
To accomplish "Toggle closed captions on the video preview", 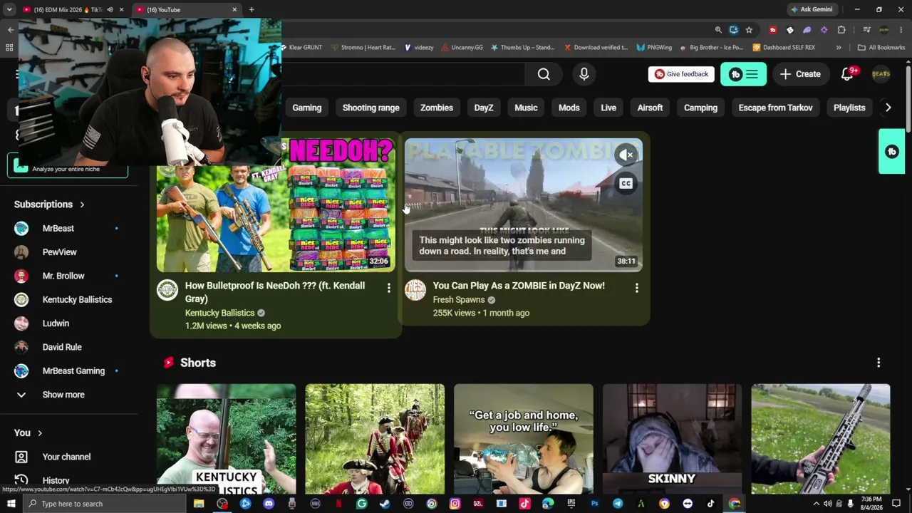I will tap(626, 184).
